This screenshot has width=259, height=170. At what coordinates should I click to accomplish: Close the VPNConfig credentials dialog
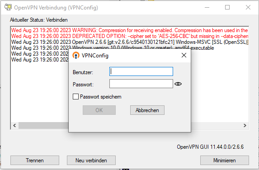[x=184, y=55]
